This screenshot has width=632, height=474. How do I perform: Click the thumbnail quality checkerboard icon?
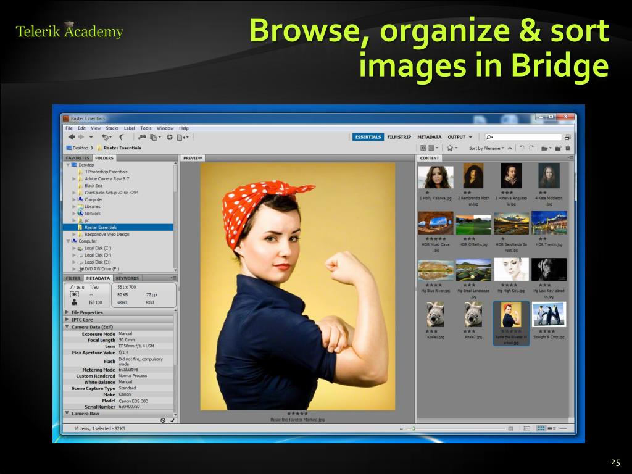pos(423,148)
